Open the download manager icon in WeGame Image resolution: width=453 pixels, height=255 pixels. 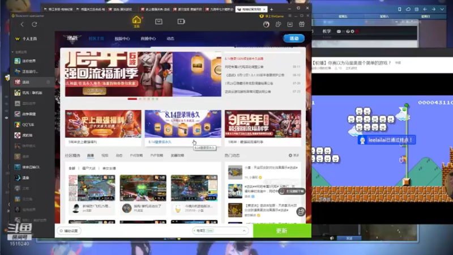(x=290, y=24)
